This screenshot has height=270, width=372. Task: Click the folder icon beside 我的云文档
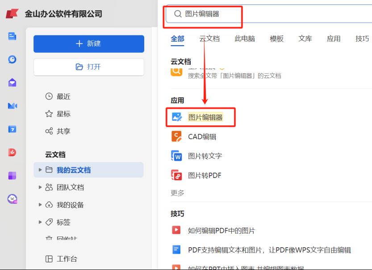[49, 169]
